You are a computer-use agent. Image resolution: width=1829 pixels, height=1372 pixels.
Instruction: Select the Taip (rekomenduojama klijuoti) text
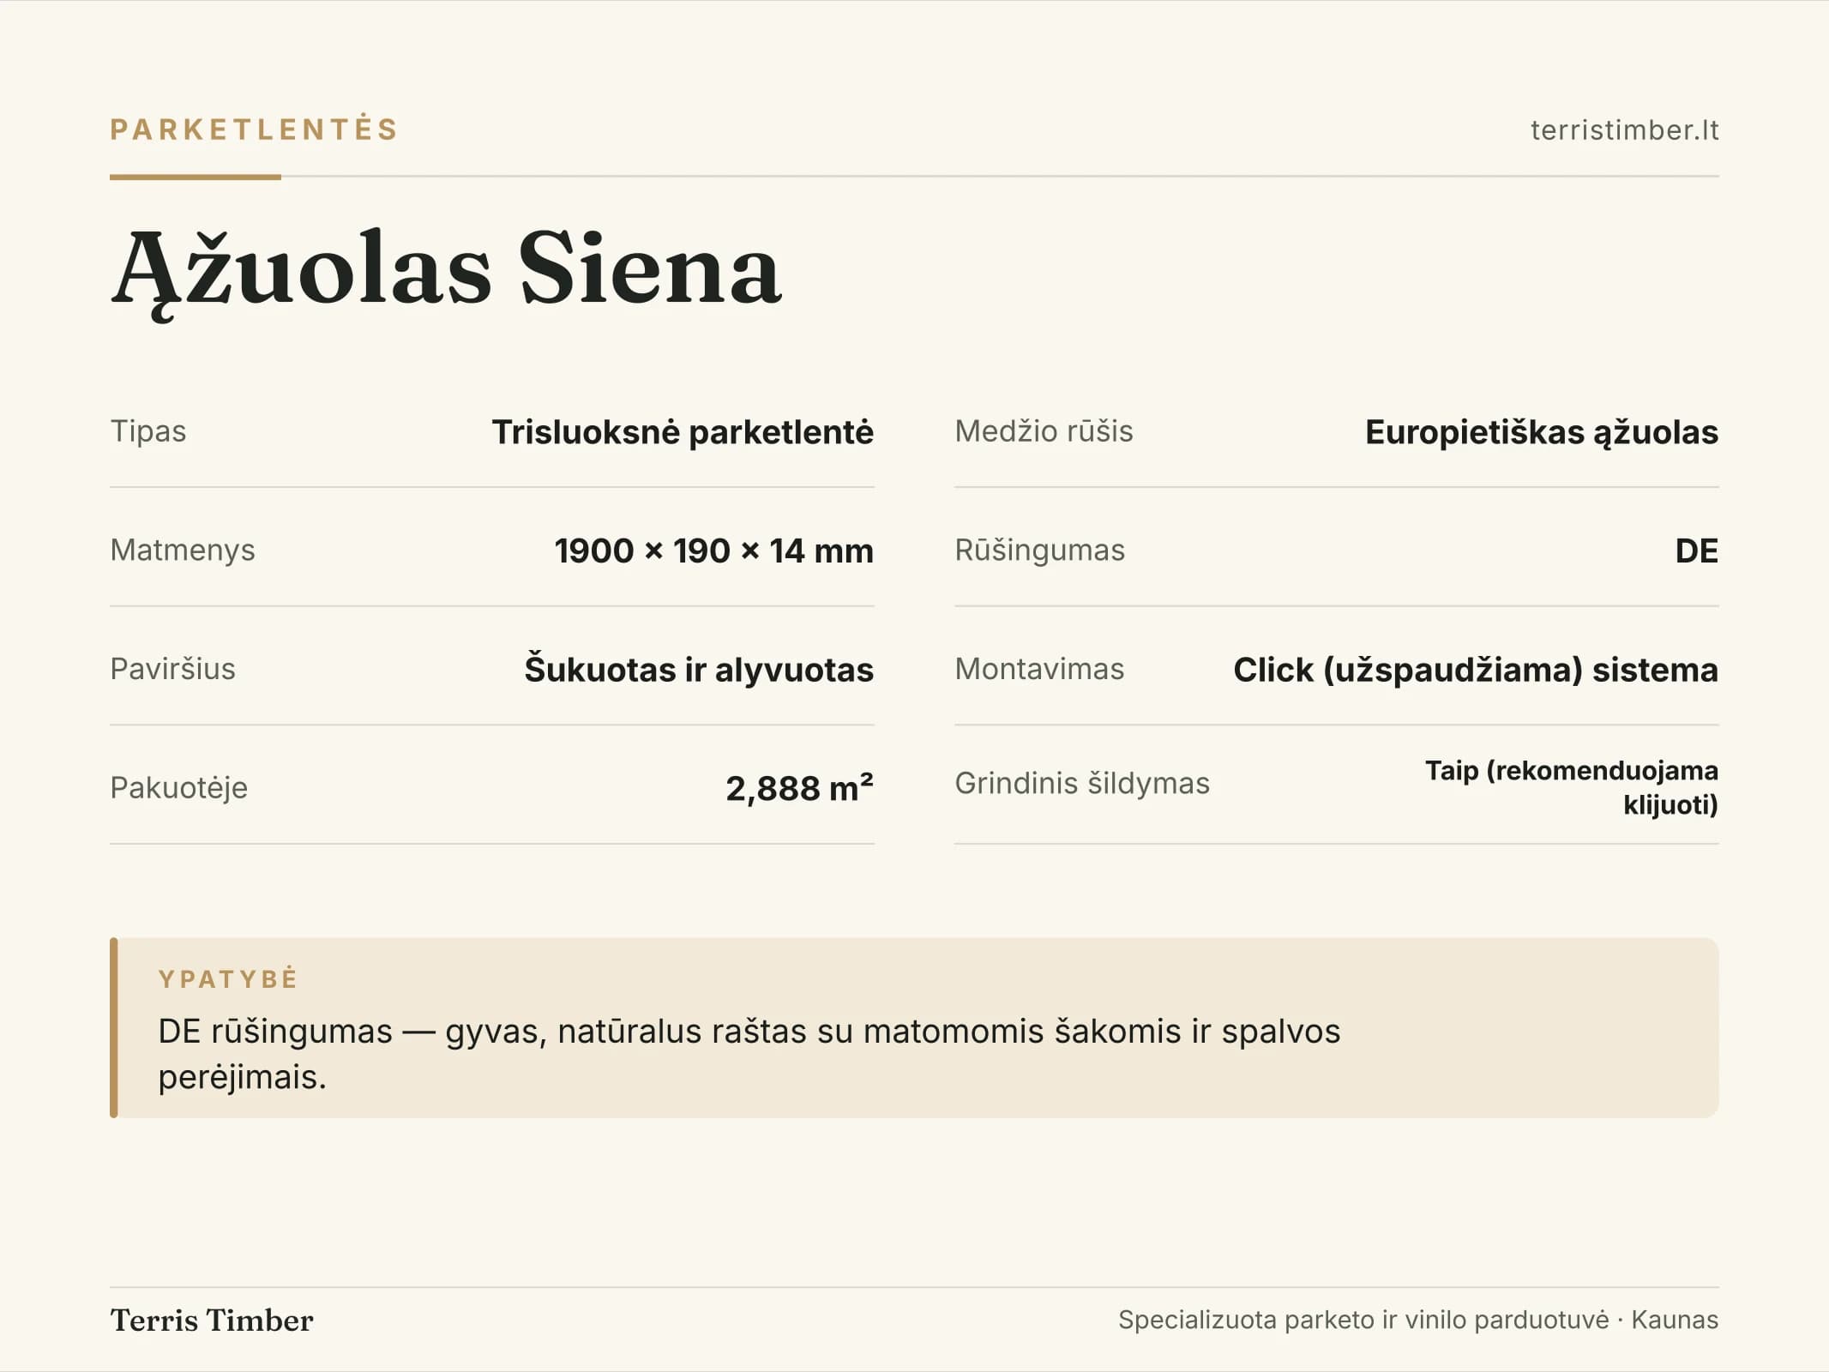(1572, 787)
